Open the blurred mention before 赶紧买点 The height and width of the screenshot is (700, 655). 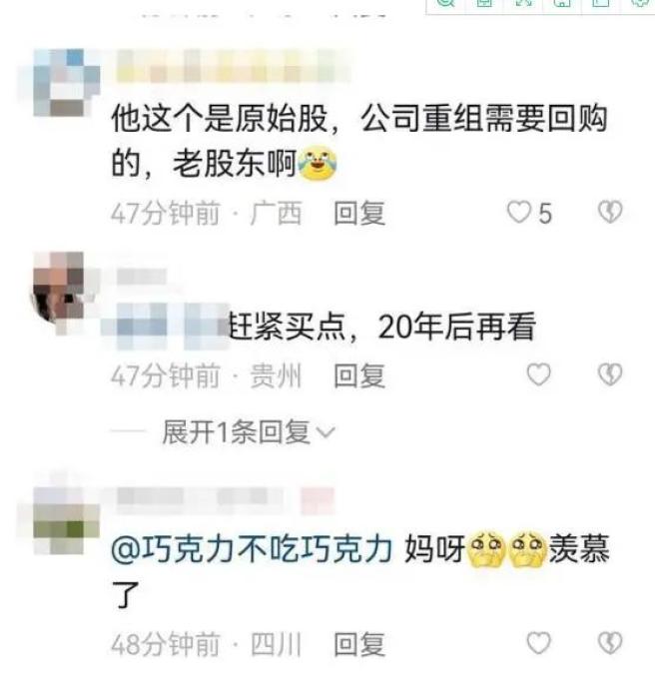(170, 327)
